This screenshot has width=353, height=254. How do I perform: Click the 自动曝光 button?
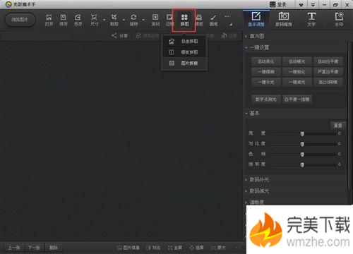[297, 61]
